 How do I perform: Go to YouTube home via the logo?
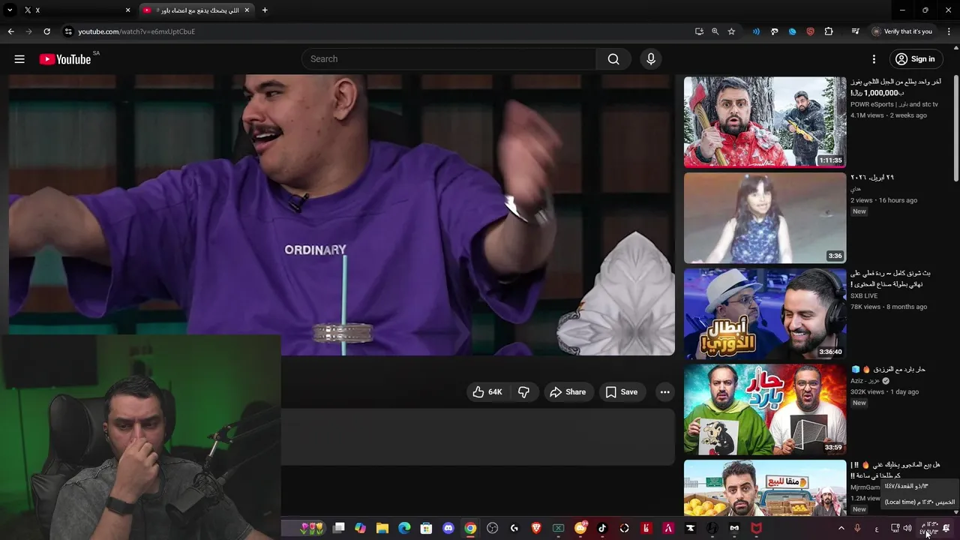tap(65, 59)
